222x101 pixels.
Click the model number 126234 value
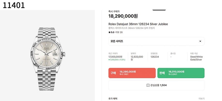pyautogui.click(x=155, y=57)
